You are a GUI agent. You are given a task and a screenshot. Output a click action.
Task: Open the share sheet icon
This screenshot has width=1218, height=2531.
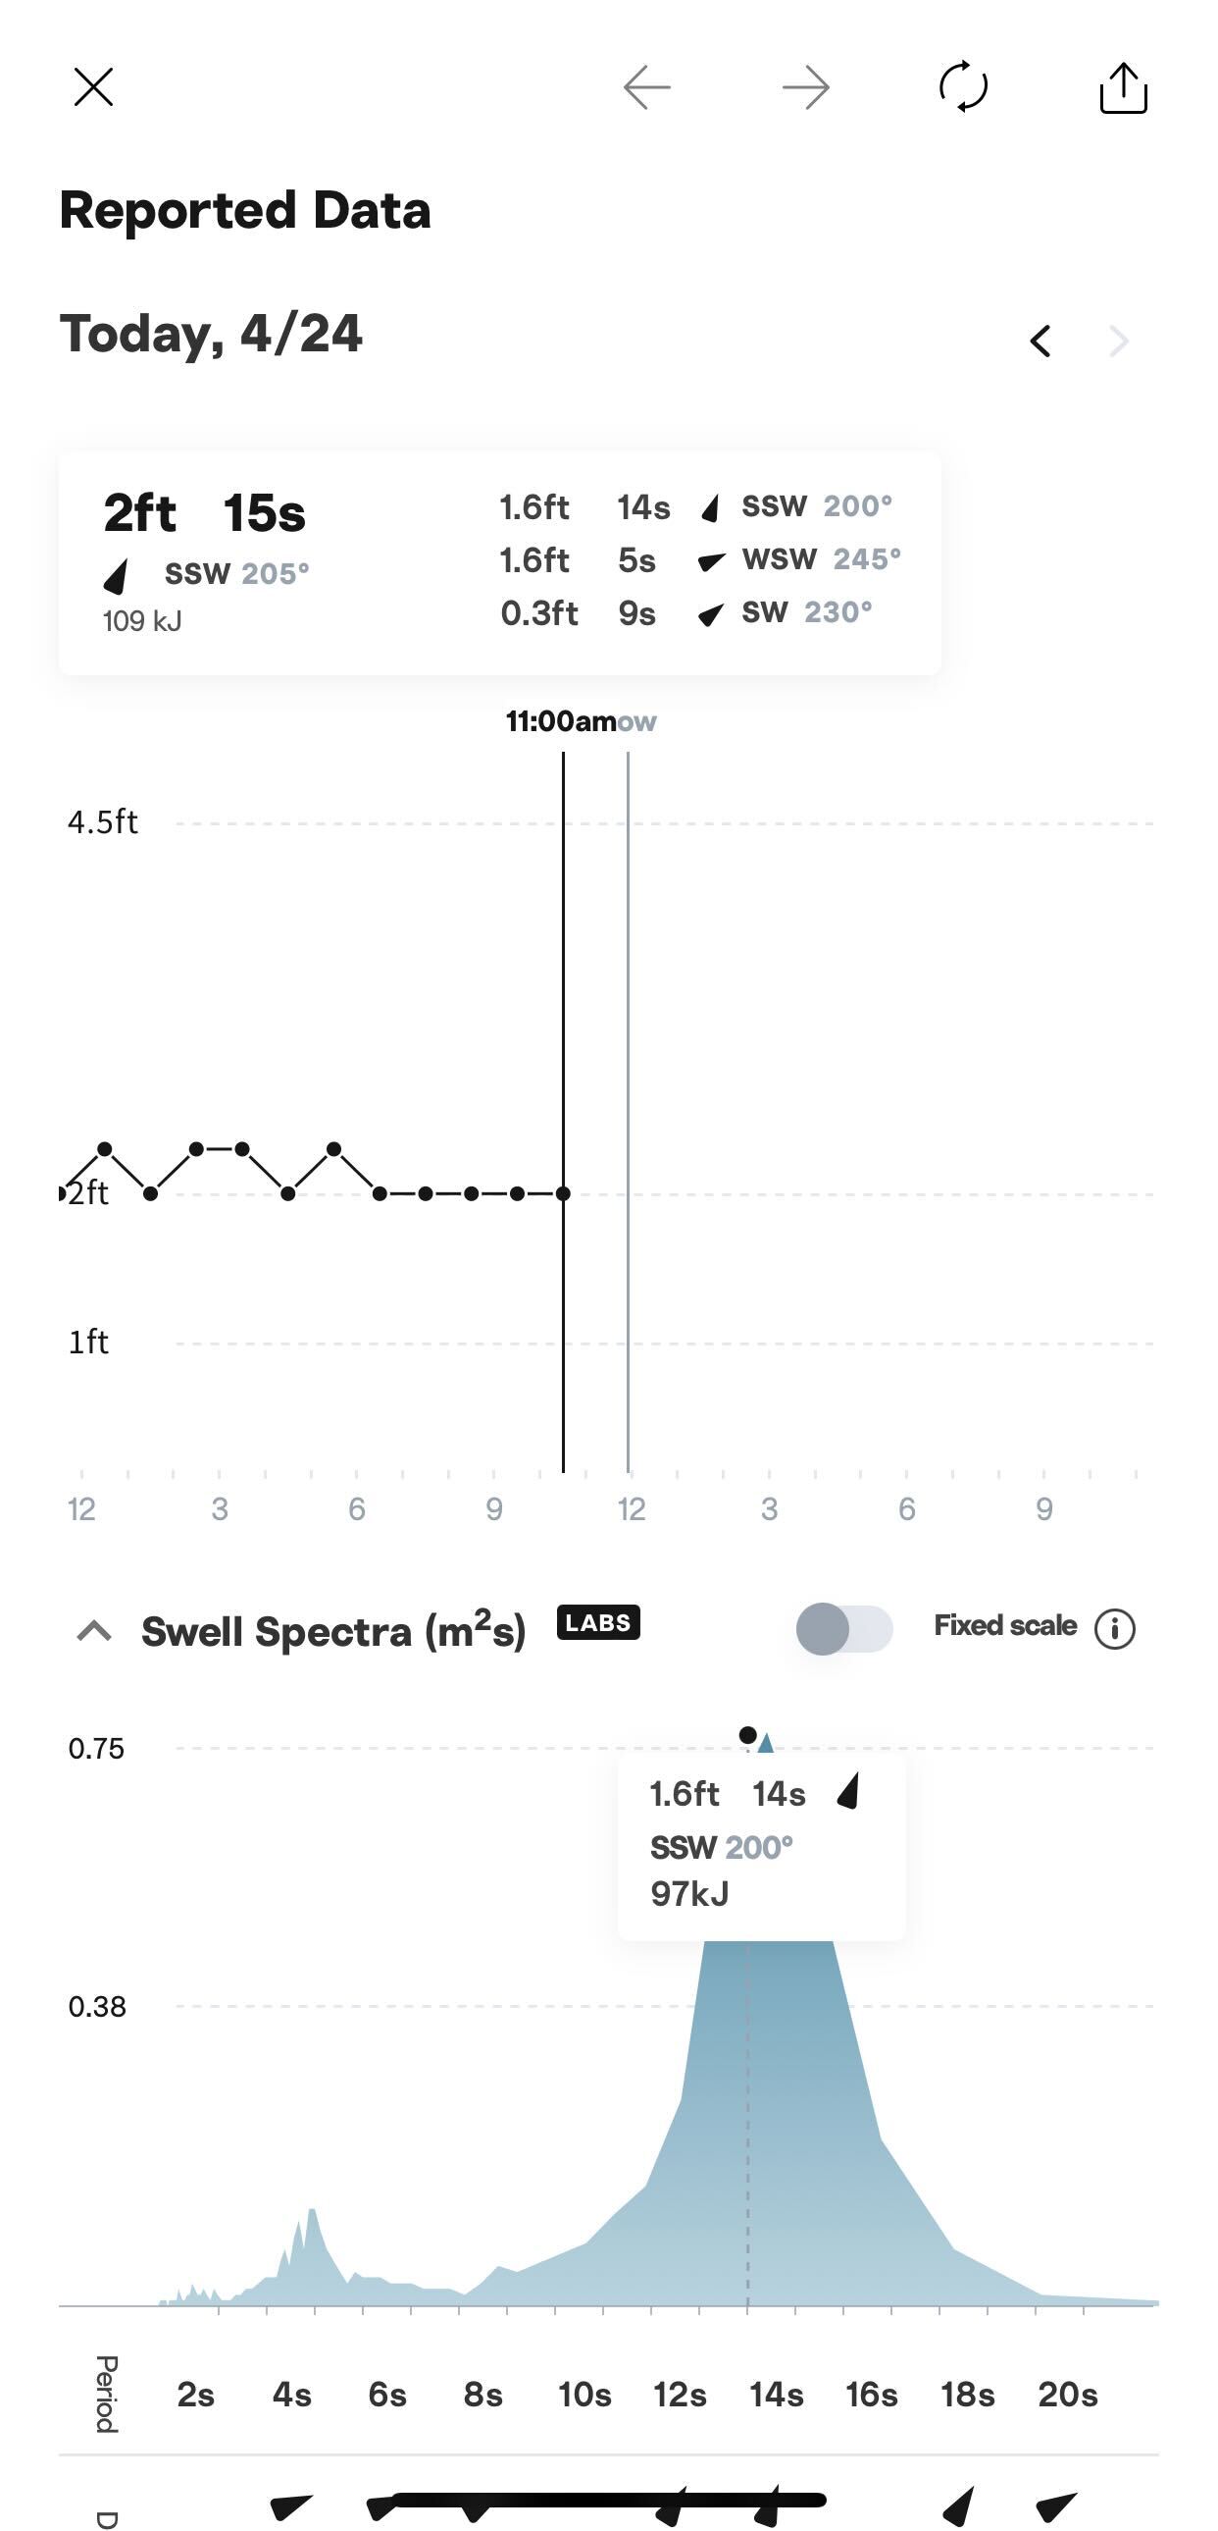1123,86
